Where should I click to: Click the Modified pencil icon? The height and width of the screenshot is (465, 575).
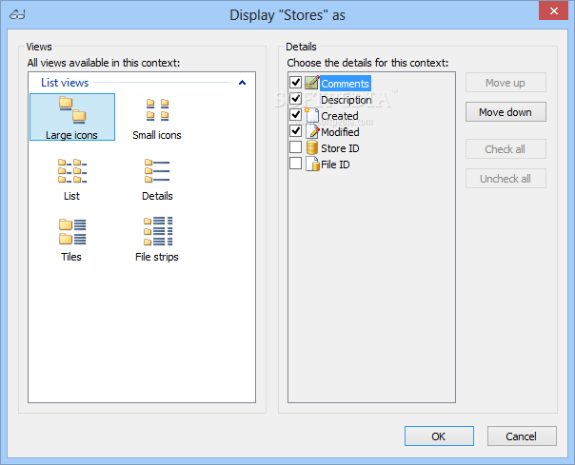(312, 131)
